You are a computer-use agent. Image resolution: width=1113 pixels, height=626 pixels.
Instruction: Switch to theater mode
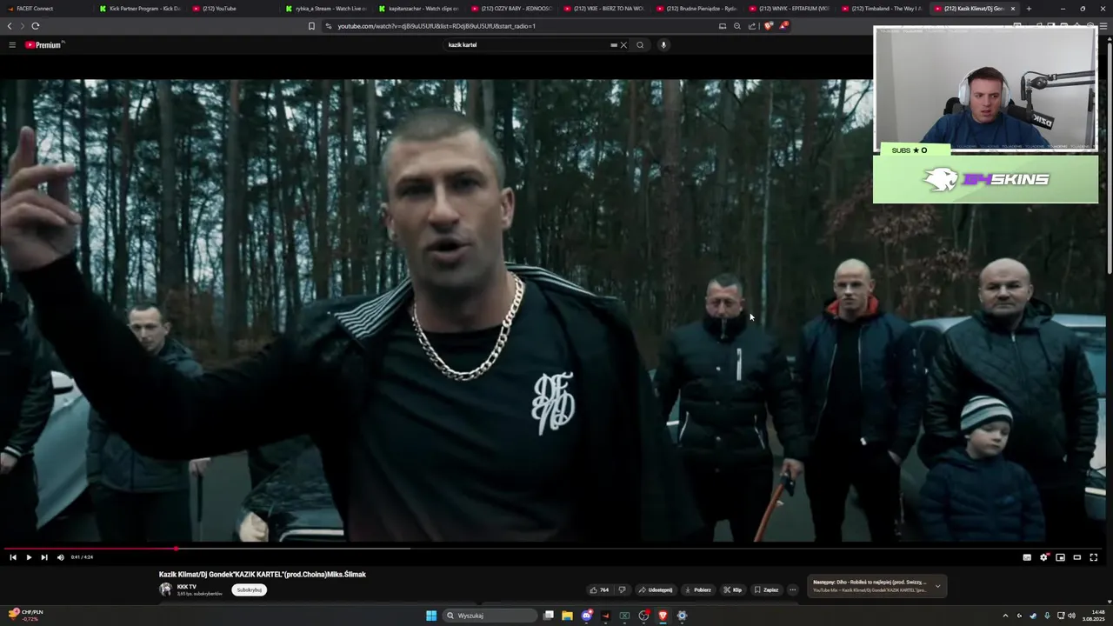pyautogui.click(x=1076, y=557)
